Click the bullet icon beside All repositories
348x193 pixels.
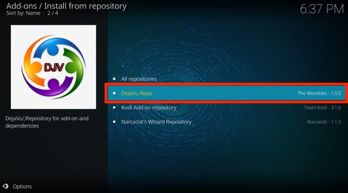(x=114, y=79)
